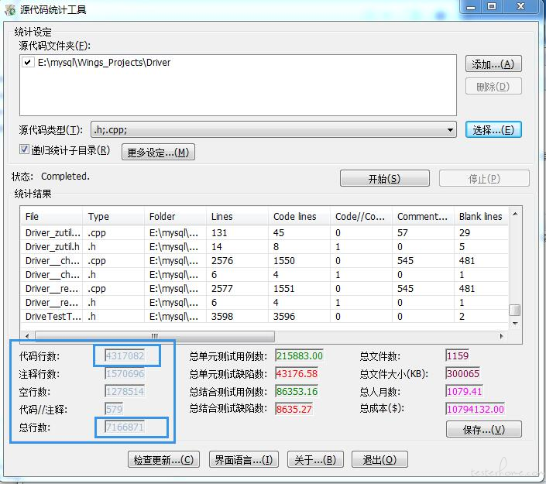Sort by the Folder column header
The height and width of the screenshot is (484, 546).
click(x=176, y=216)
